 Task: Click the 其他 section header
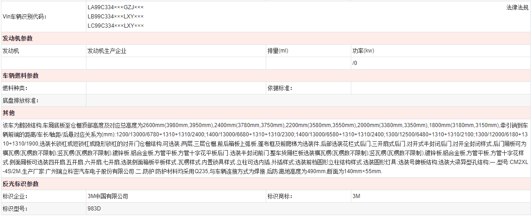pos(9,113)
